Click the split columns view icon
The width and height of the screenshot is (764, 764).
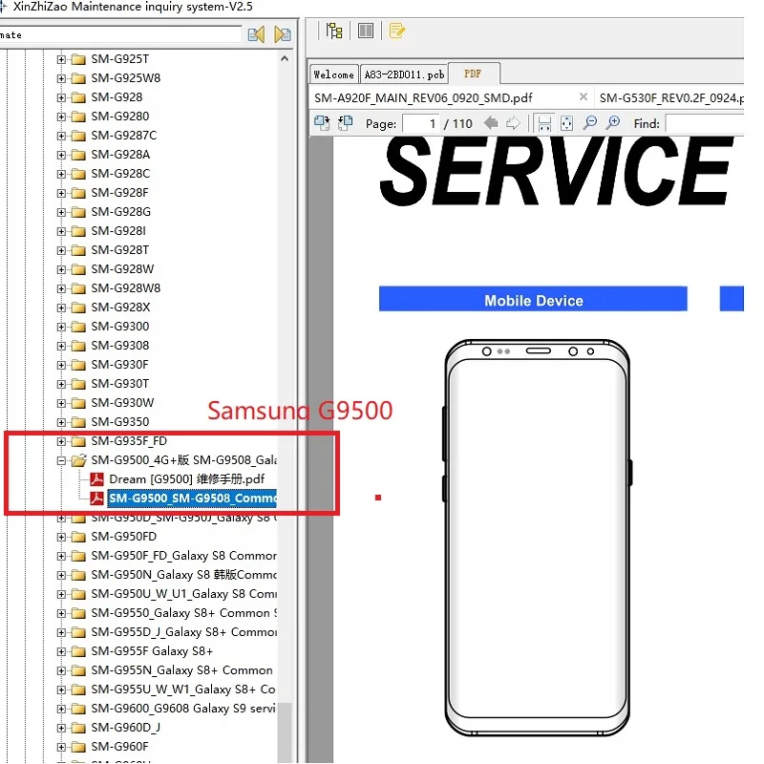click(366, 31)
